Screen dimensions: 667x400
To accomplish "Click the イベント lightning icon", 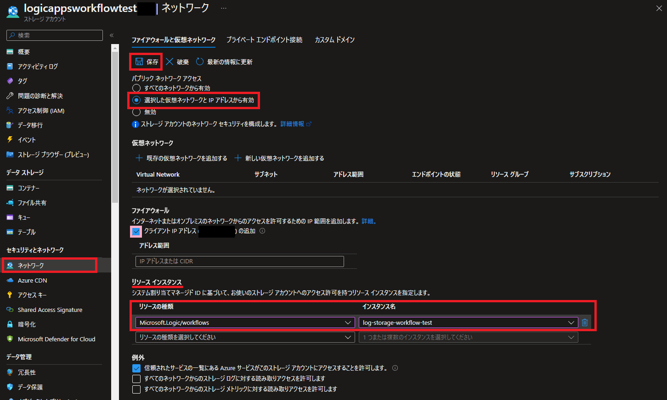I will (10, 140).
